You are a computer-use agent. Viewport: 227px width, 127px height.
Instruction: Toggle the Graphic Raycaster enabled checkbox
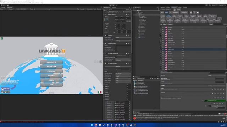(107, 53)
